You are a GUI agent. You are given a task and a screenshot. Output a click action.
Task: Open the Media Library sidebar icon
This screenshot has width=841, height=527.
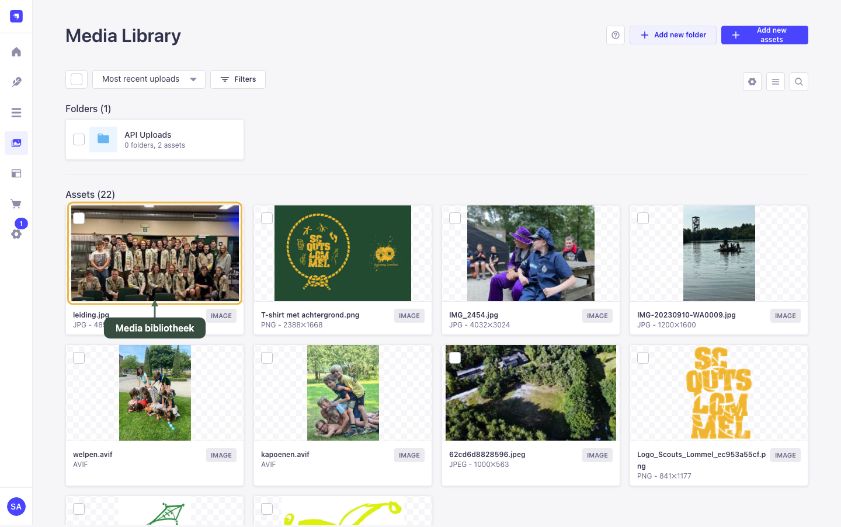[16, 143]
